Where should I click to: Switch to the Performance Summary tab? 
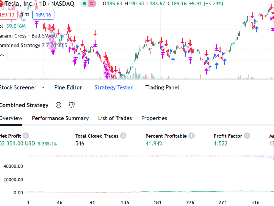click(60, 118)
